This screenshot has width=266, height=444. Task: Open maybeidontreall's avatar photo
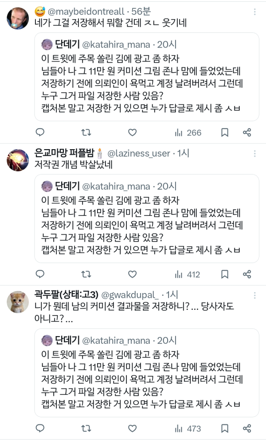pyautogui.click(x=18, y=18)
